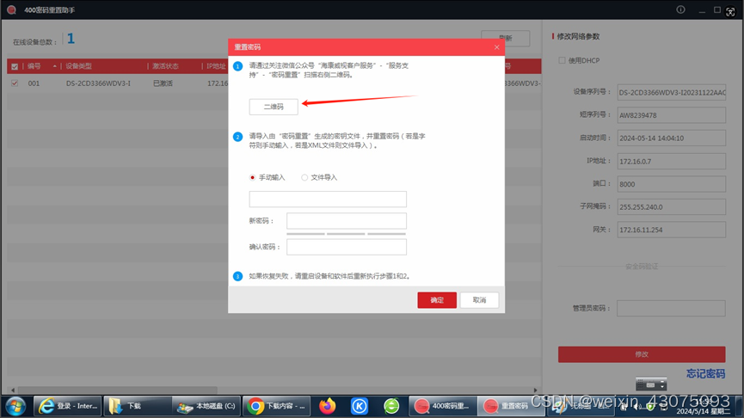The height and width of the screenshot is (418, 744).
Task: Launch Firefox from the taskbar
Action: (328, 406)
